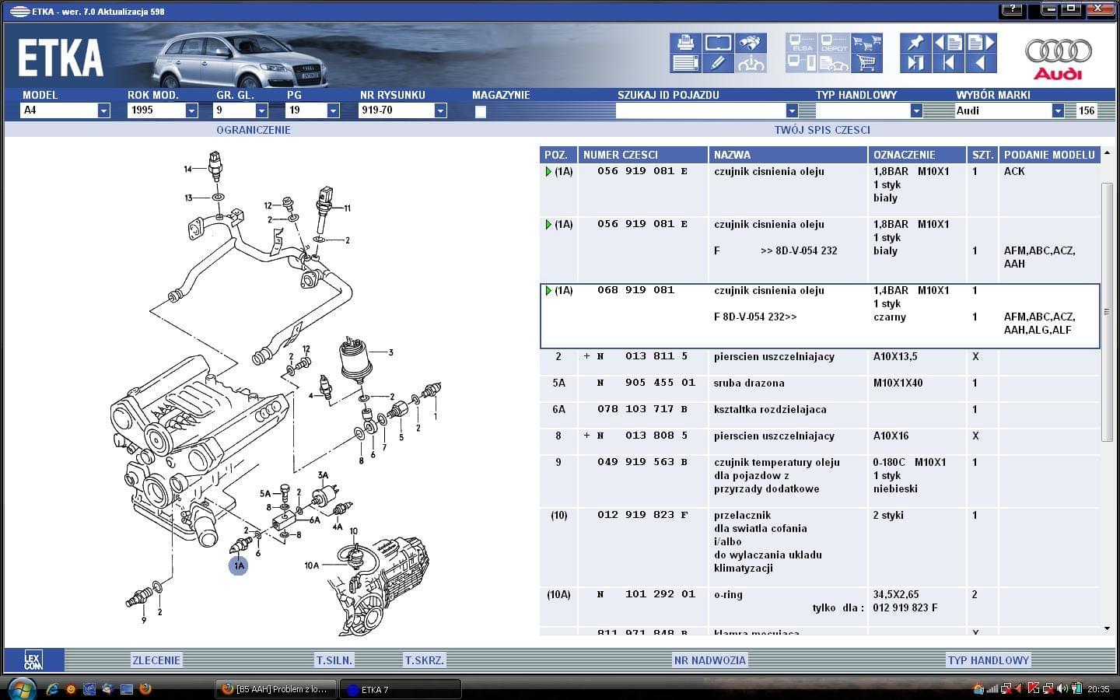Click the T.SILN. bottom bar button
This screenshot has width=1120, height=700.
pyautogui.click(x=334, y=660)
